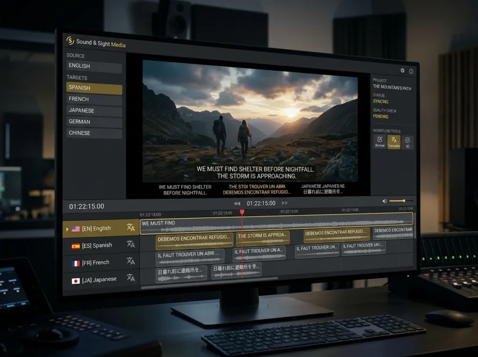
Task: Click the red playhead marker on timeline
Action: coord(242,212)
